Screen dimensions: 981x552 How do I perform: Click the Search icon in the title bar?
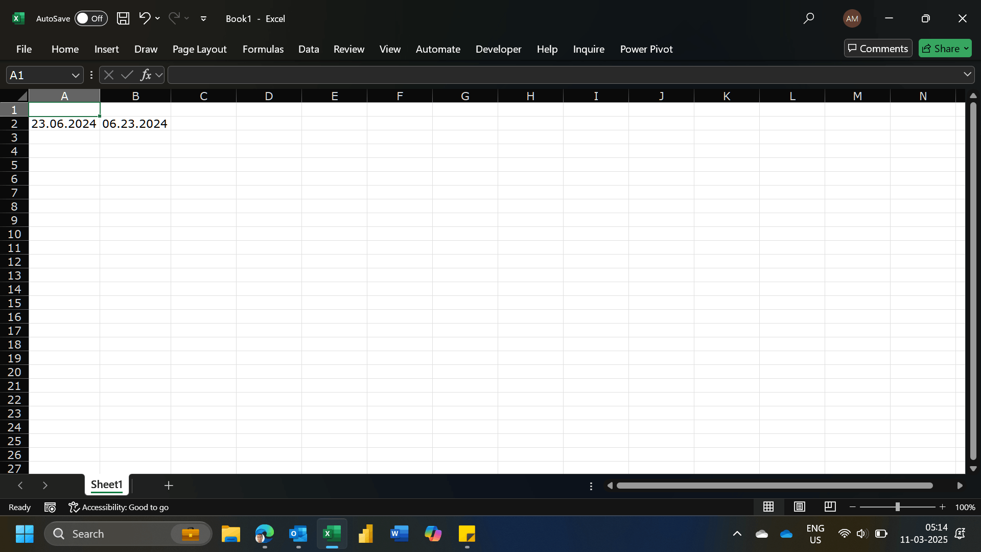(809, 18)
